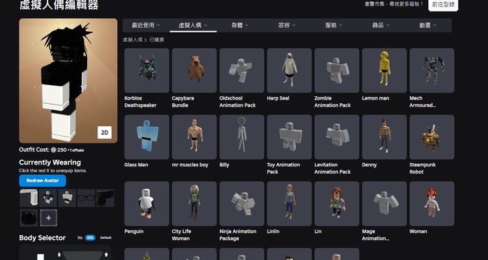The width and height of the screenshot is (488, 260).
Task: Select the Lemon man character
Action: (384, 70)
